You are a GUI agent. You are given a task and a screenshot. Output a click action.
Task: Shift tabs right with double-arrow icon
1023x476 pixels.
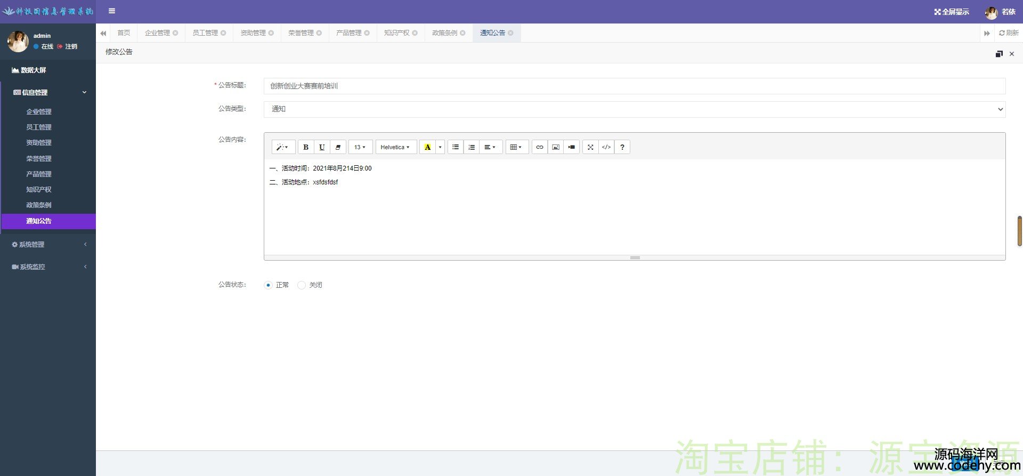tap(987, 33)
